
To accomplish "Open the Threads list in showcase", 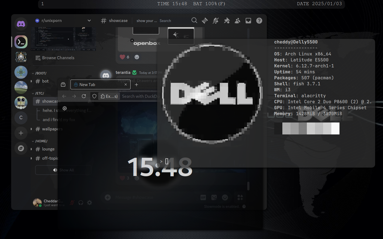I will coord(205,21).
